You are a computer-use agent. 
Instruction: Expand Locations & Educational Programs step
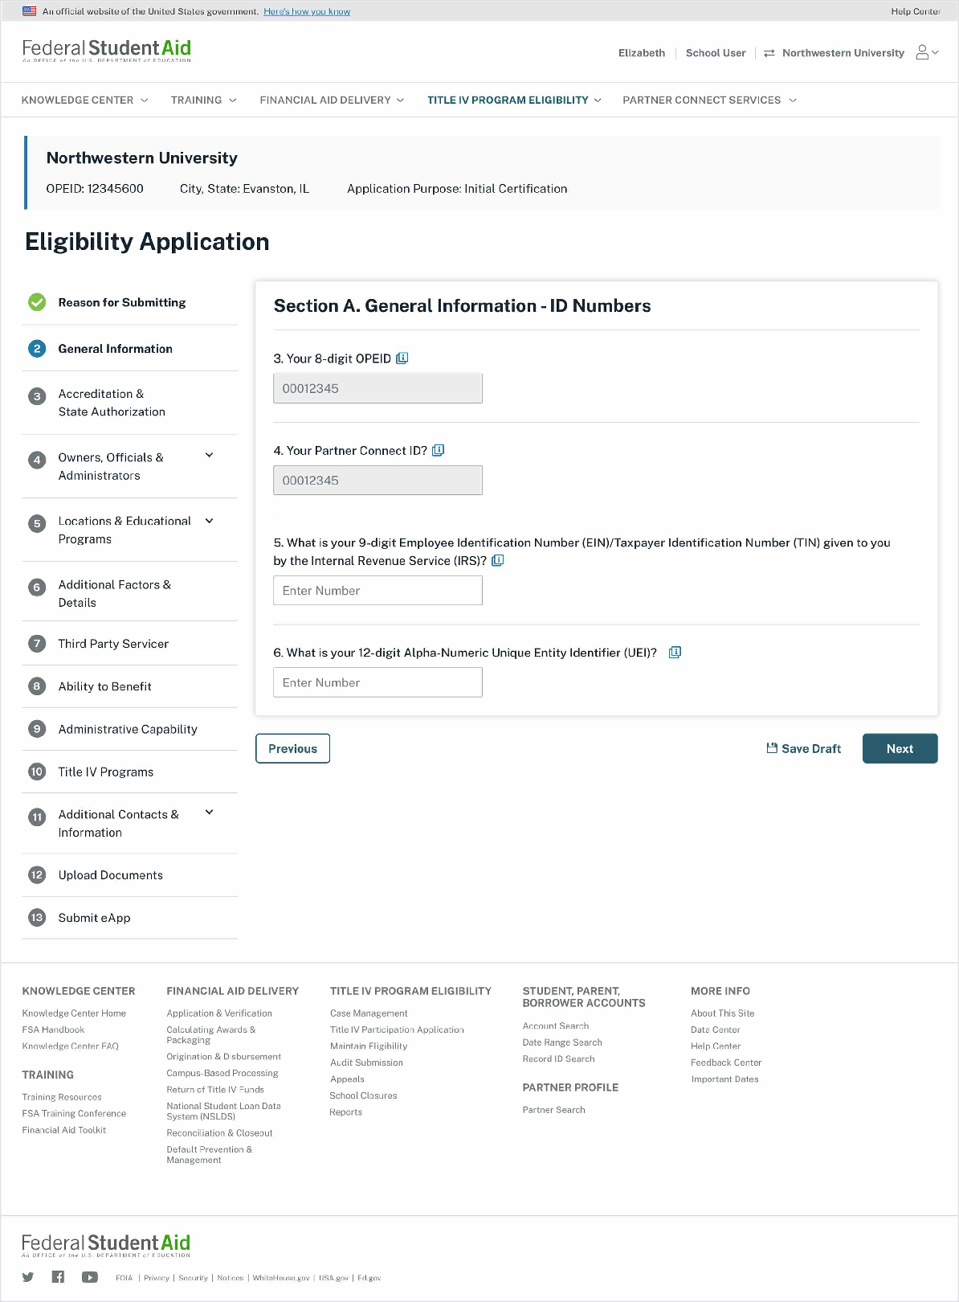pyautogui.click(x=210, y=521)
